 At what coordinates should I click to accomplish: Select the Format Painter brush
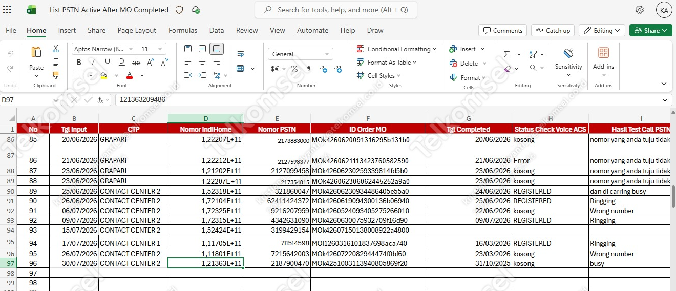point(56,75)
